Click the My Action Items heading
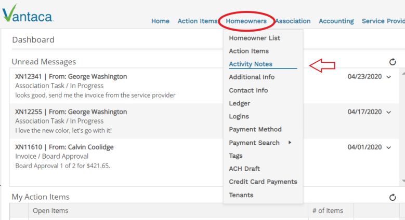The width and height of the screenshot is (405, 220). click(41, 197)
